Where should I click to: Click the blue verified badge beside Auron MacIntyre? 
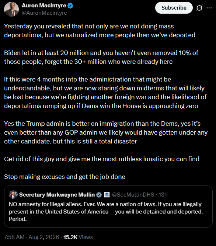(x=70, y=6)
